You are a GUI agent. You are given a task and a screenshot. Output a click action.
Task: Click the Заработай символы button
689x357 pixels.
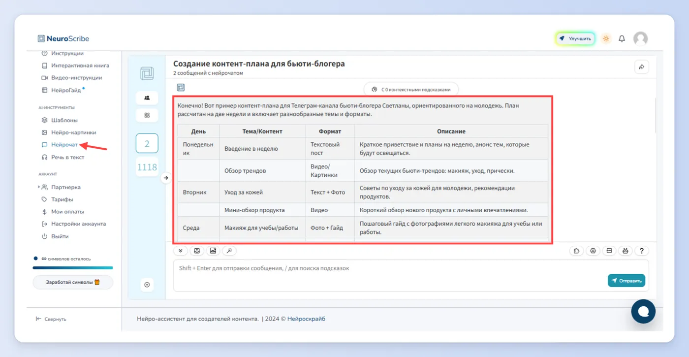(x=73, y=282)
